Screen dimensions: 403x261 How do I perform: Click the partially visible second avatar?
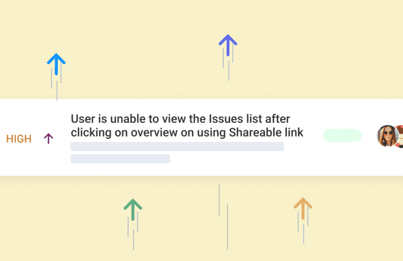400,136
